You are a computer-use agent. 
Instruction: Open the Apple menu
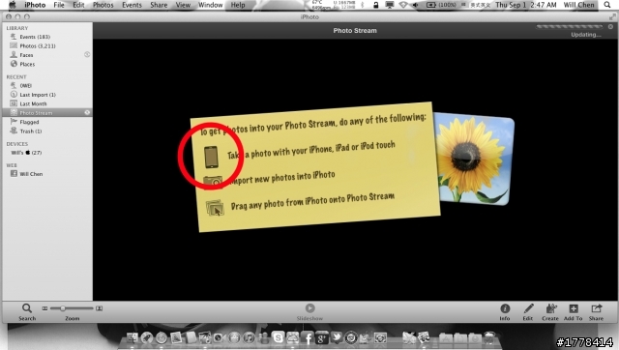pos(13,5)
